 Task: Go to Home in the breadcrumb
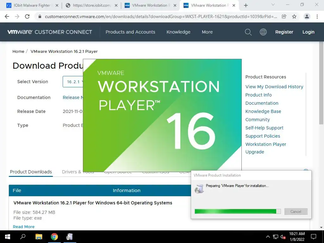pos(18,52)
